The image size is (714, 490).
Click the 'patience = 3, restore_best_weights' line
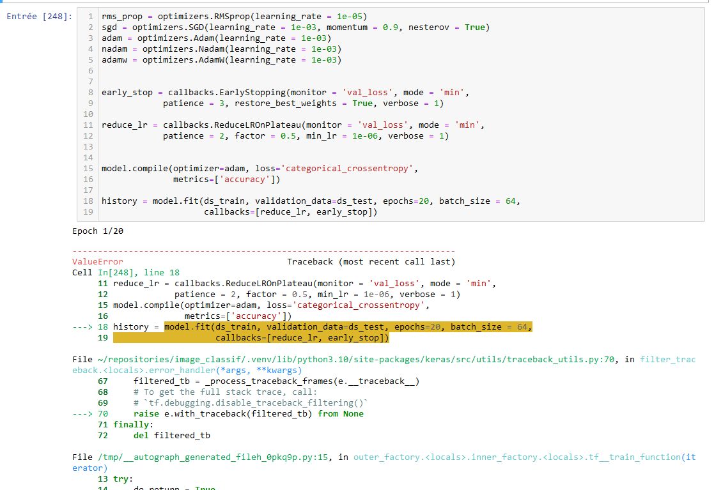pos(303,103)
